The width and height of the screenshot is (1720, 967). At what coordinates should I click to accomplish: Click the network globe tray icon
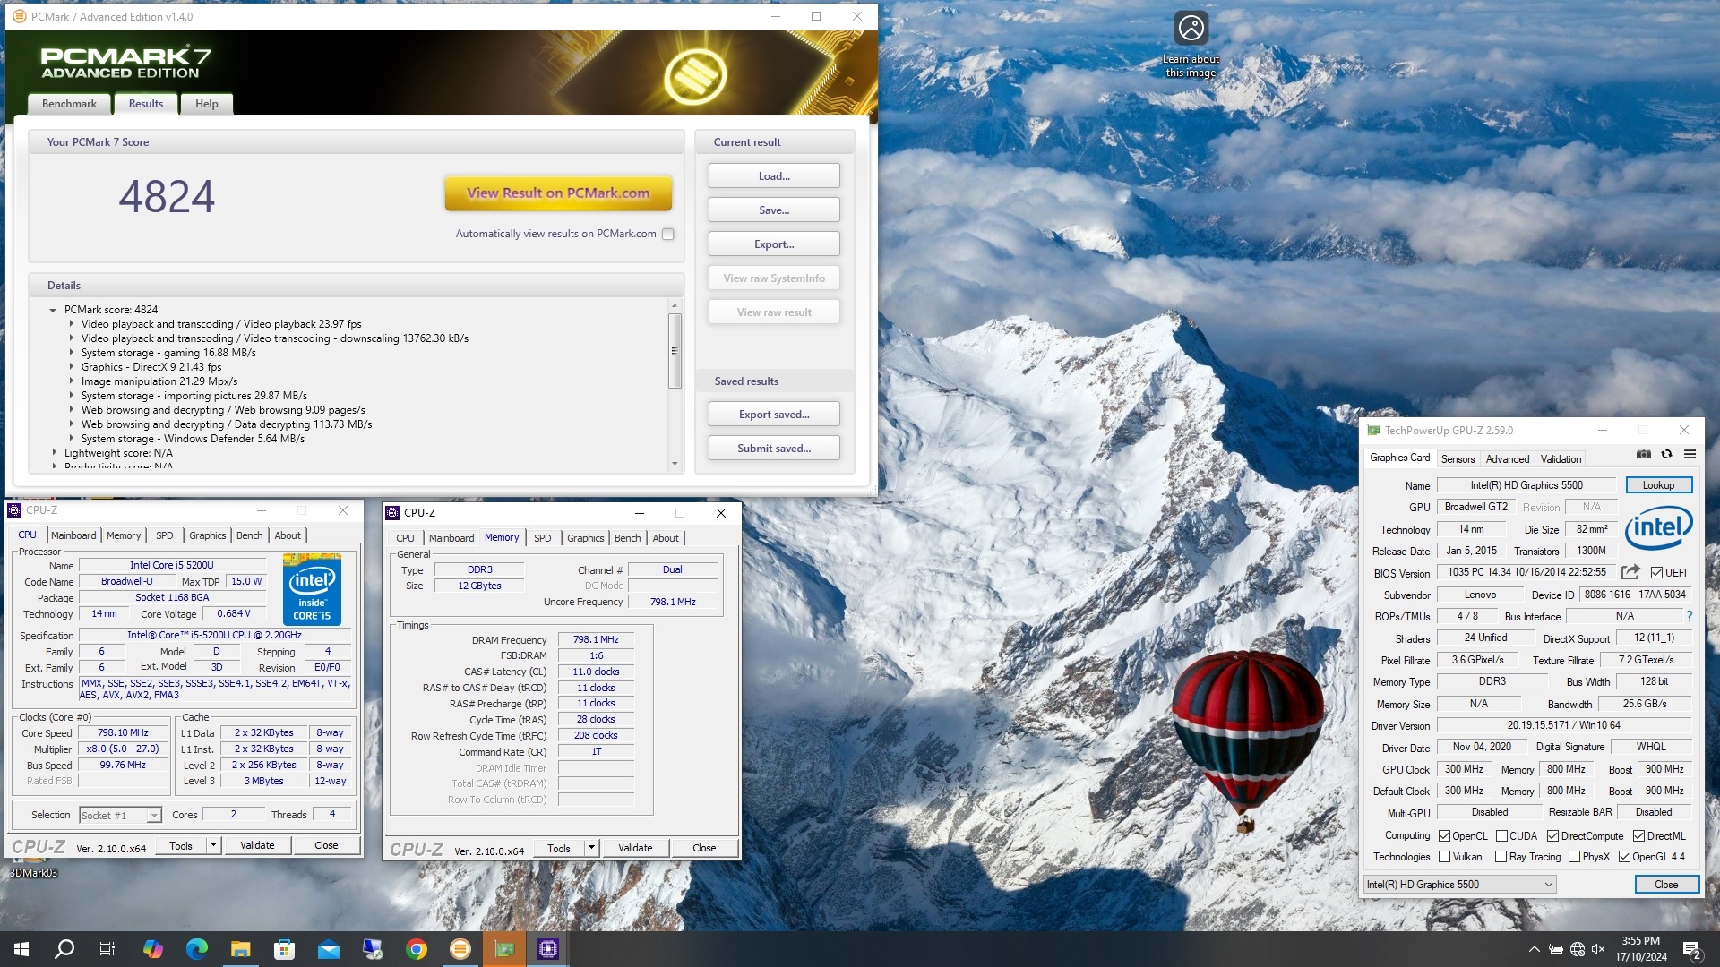click(x=1578, y=949)
